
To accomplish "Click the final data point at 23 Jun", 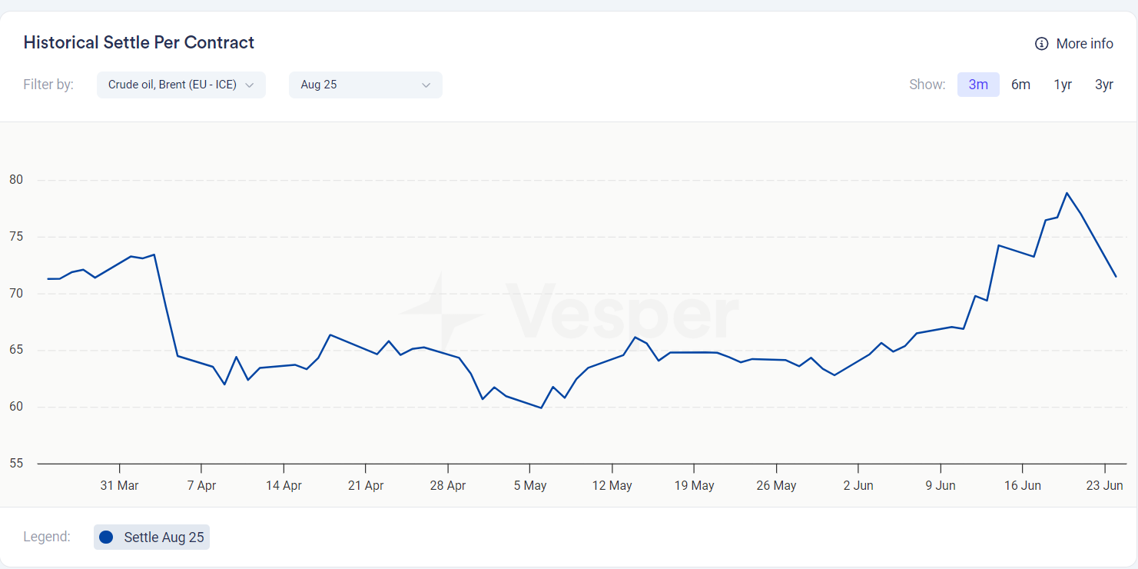I will tap(1116, 277).
